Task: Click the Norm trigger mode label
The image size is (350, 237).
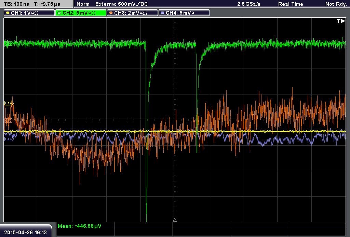Action: (83, 4)
